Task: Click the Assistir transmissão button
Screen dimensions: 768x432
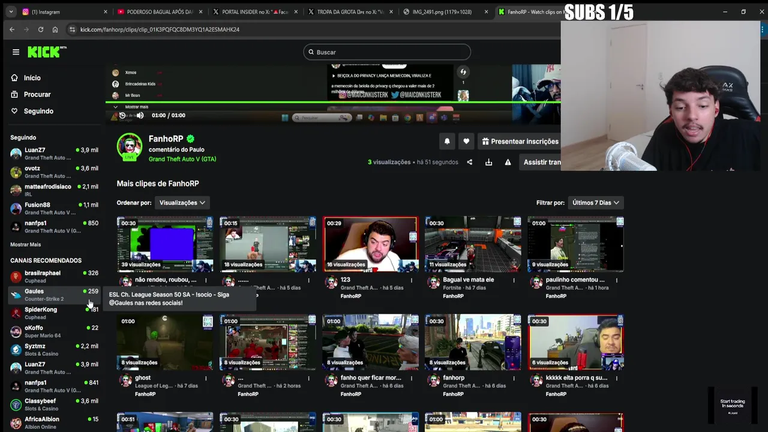Action: [x=540, y=162]
